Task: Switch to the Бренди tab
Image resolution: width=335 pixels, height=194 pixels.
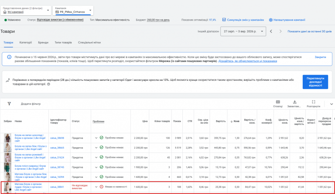Action: 43,42
